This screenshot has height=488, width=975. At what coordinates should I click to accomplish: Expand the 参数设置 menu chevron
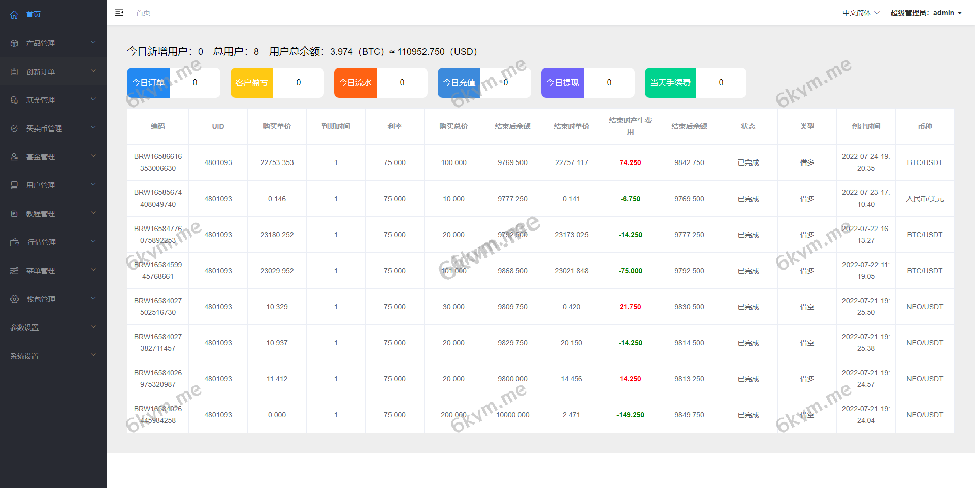coord(93,327)
